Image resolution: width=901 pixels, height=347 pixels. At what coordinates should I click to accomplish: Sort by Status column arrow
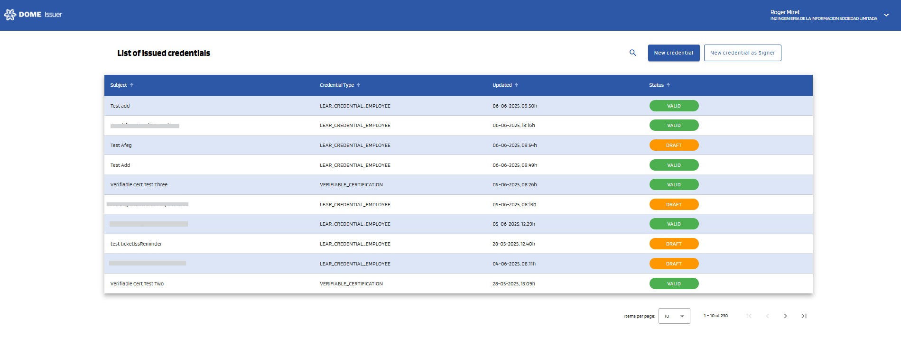coord(669,85)
